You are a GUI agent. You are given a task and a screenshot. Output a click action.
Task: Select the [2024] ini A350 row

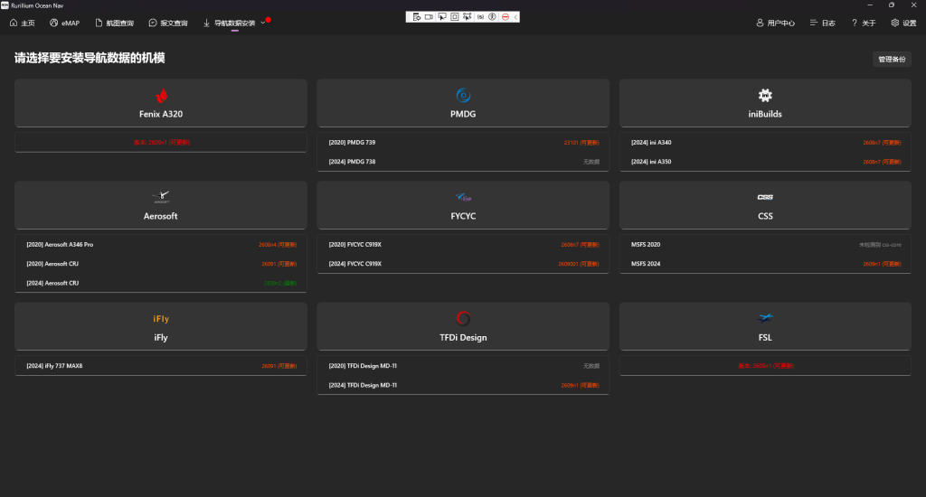coord(765,162)
